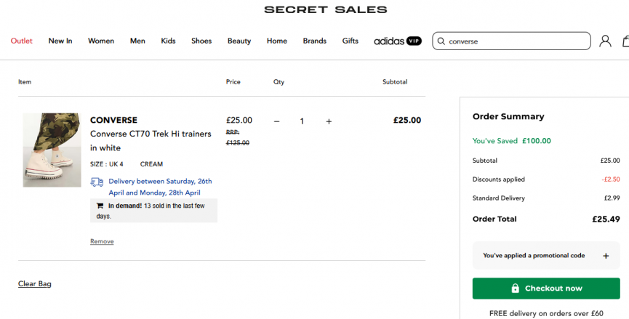Open the Outlet menu
This screenshot has height=319, width=629.
(22, 41)
